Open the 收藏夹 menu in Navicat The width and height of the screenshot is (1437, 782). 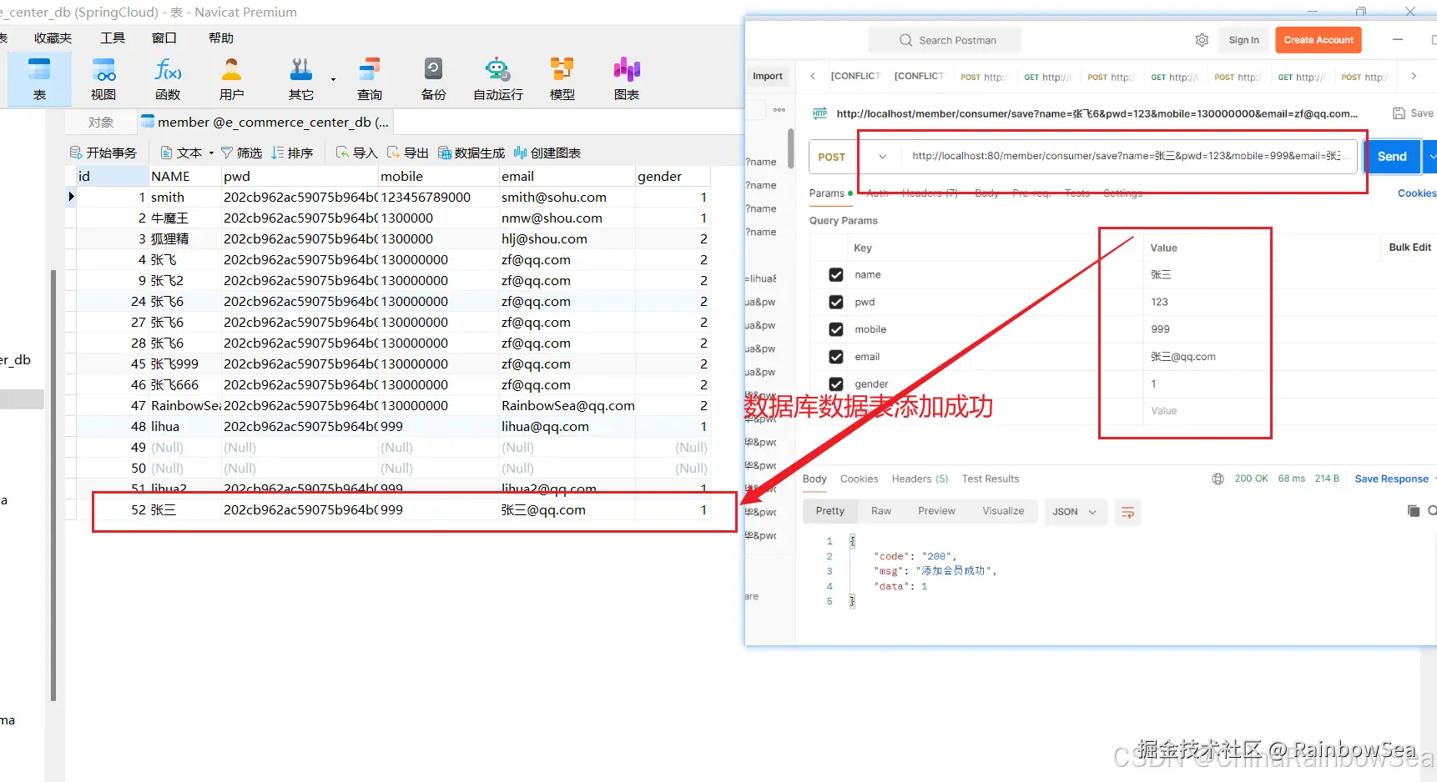(x=53, y=38)
